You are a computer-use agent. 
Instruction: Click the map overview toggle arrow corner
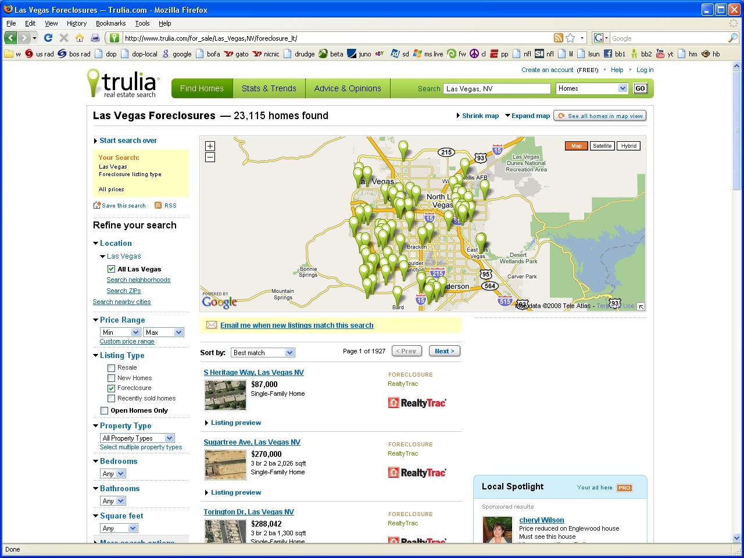click(641, 306)
